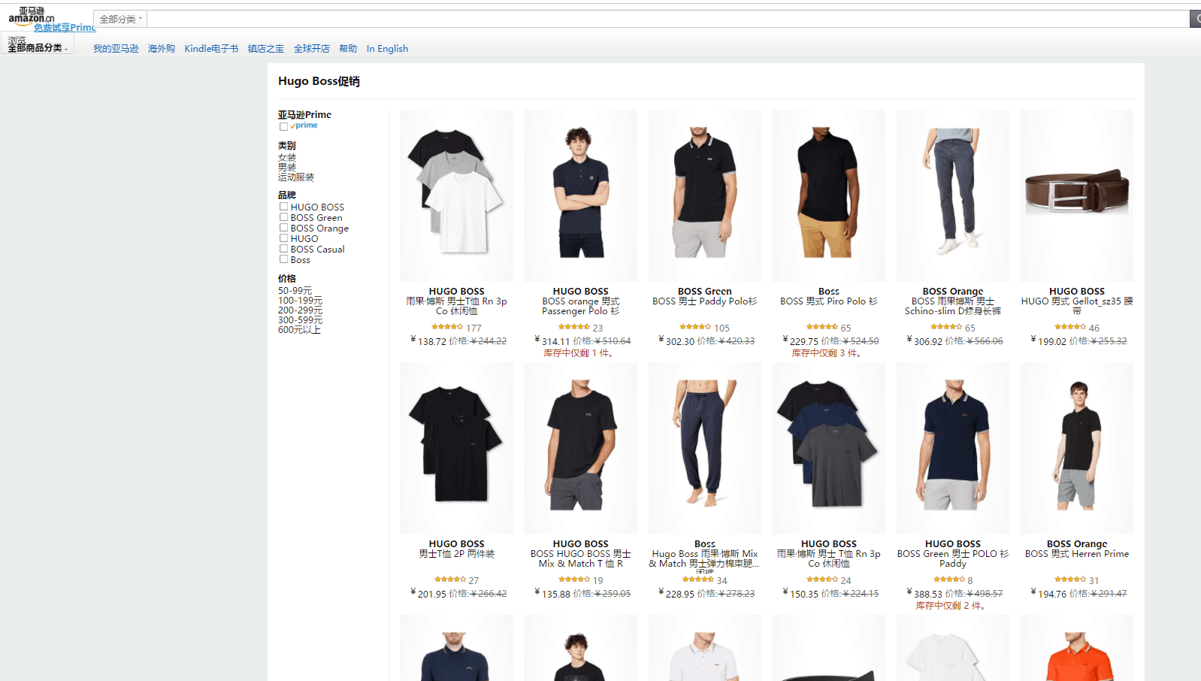
Task: Click the Amazon.cn logo
Action: pyautogui.click(x=31, y=15)
